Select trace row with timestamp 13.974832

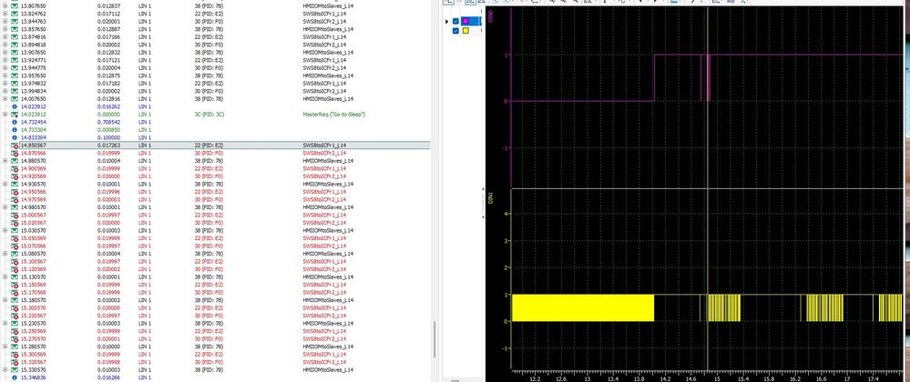tap(215, 83)
